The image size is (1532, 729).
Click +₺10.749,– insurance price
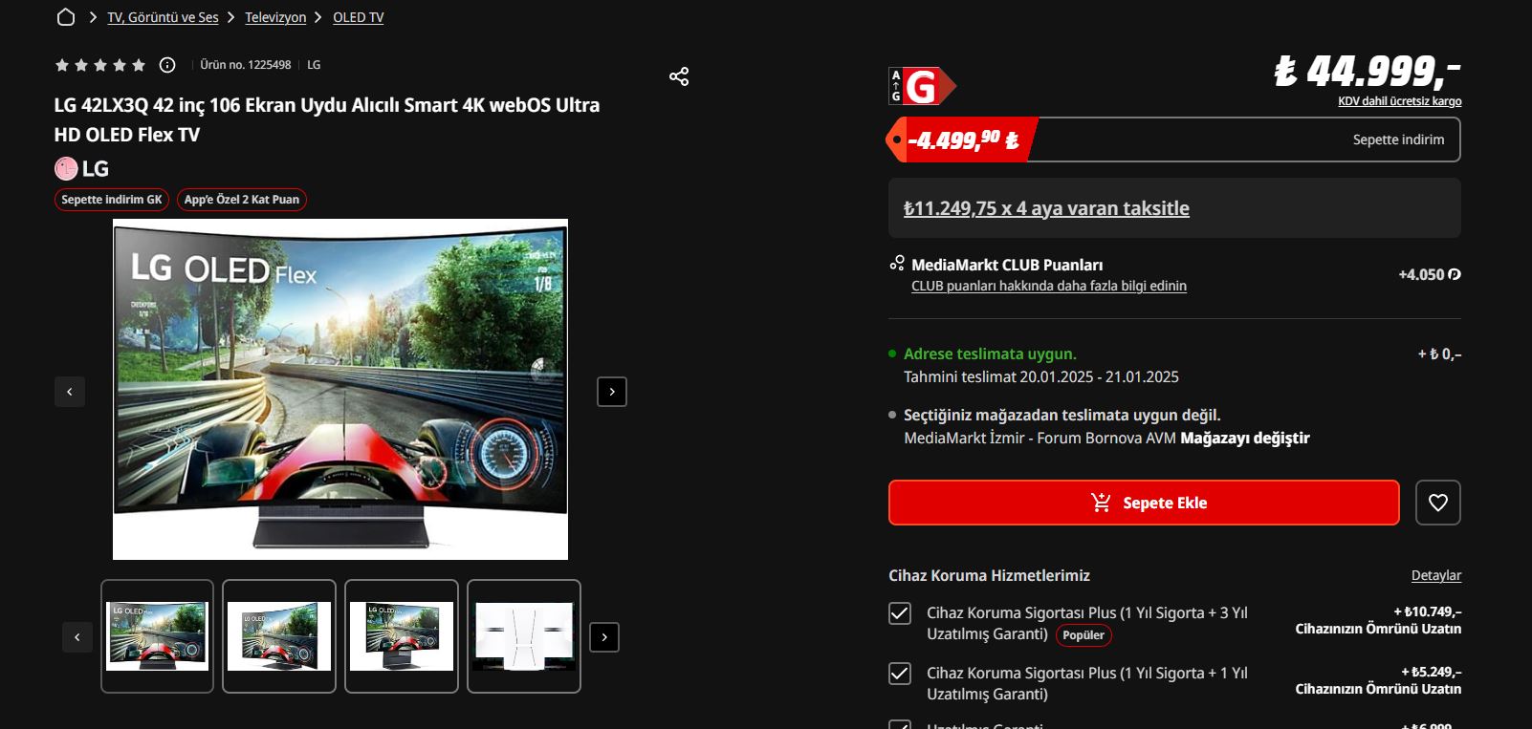[1427, 611]
